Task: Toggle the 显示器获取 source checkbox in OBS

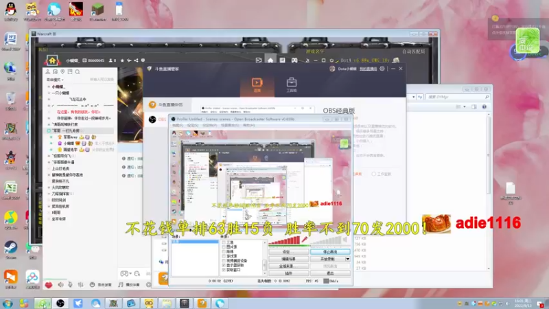Action: click(224, 265)
